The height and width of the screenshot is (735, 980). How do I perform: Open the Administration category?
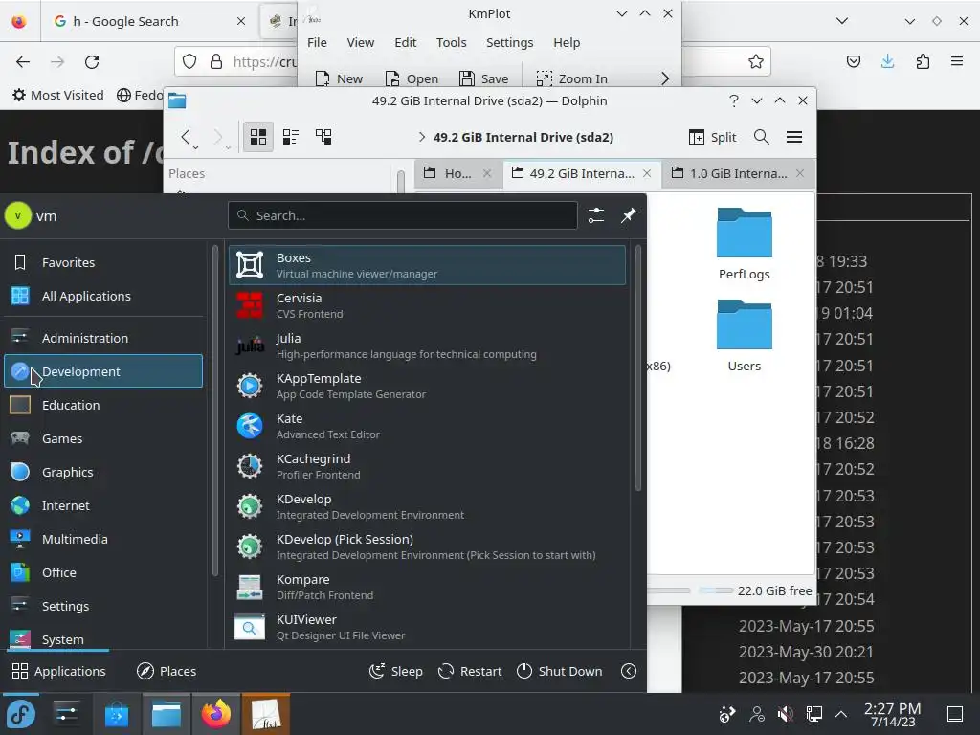[x=103, y=338]
